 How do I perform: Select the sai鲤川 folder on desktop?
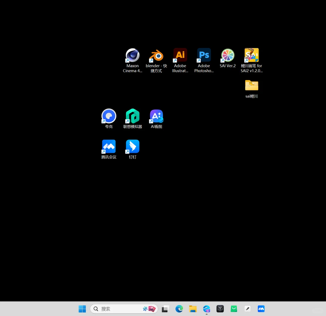point(252,89)
